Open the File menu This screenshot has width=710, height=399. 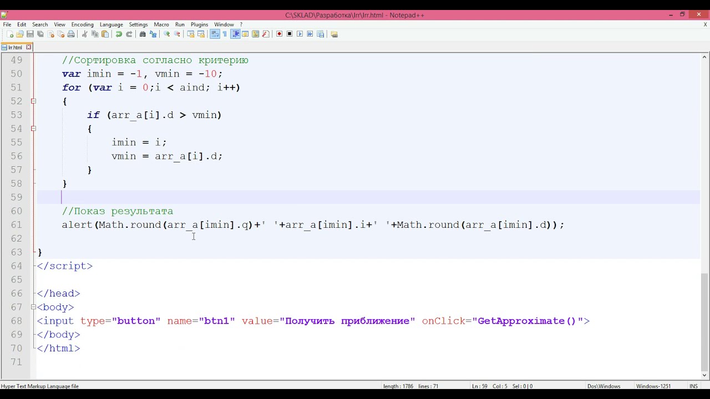7,24
